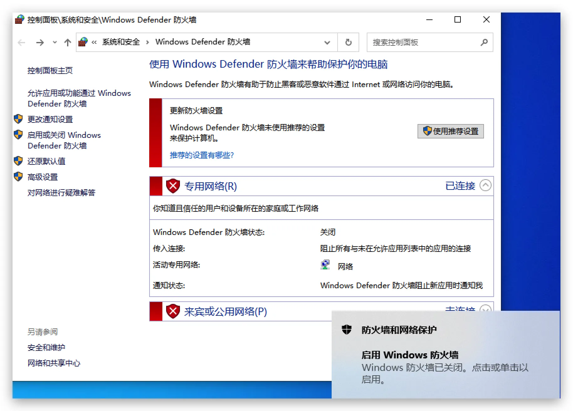Collapse the 专用网络 section with its chevron
The width and height of the screenshot is (573, 411).
pyautogui.click(x=485, y=185)
